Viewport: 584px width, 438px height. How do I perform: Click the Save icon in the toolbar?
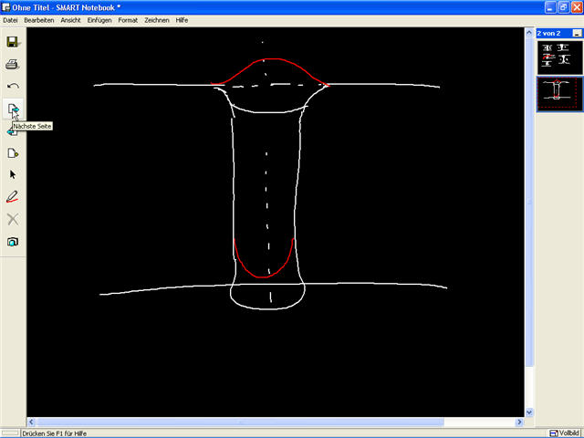(x=13, y=42)
